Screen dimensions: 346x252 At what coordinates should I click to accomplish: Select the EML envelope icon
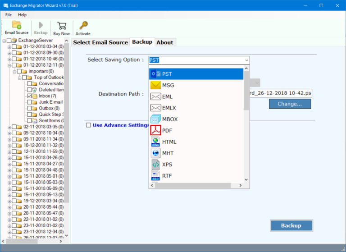(x=155, y=96)
